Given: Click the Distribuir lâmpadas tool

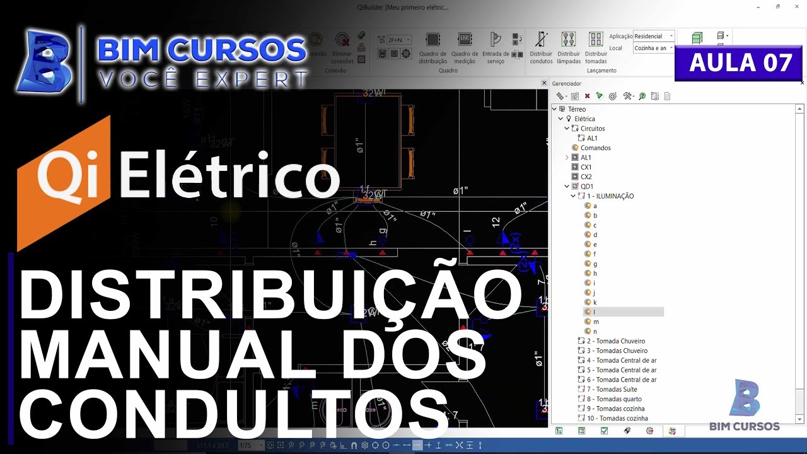Looking at the screenshot, I should tap(569, 47).
